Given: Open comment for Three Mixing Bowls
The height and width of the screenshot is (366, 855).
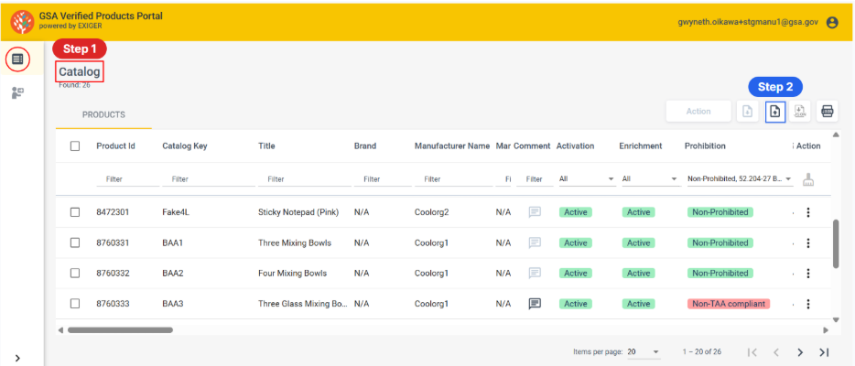Looking at the screenshot, I should [x=535, y=242].
